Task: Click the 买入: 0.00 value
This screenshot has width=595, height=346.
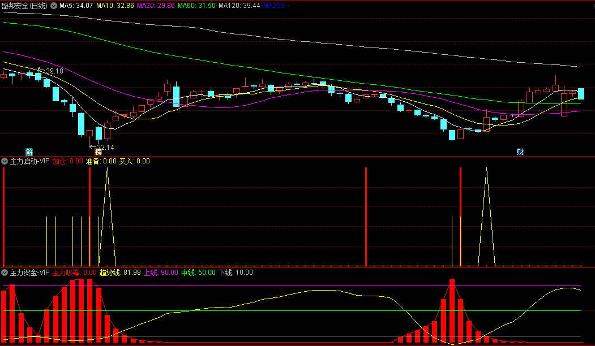Action: (134, 161)
